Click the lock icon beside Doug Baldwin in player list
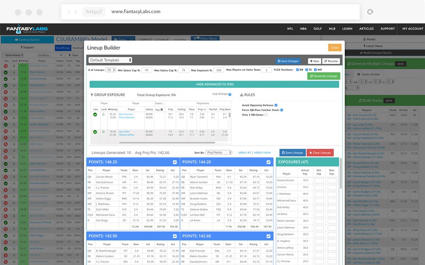425x265 pixels. pyautogui.click(x=14, y=85)
